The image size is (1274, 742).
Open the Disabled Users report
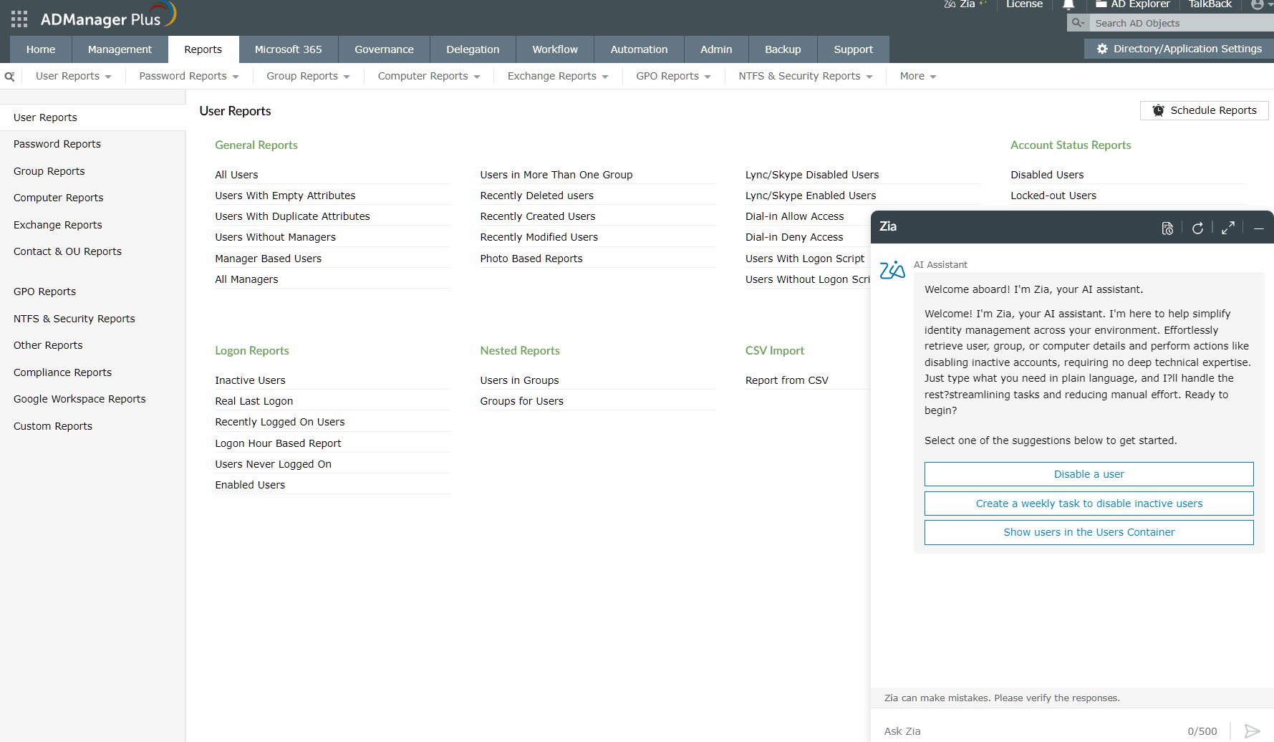1047,175
